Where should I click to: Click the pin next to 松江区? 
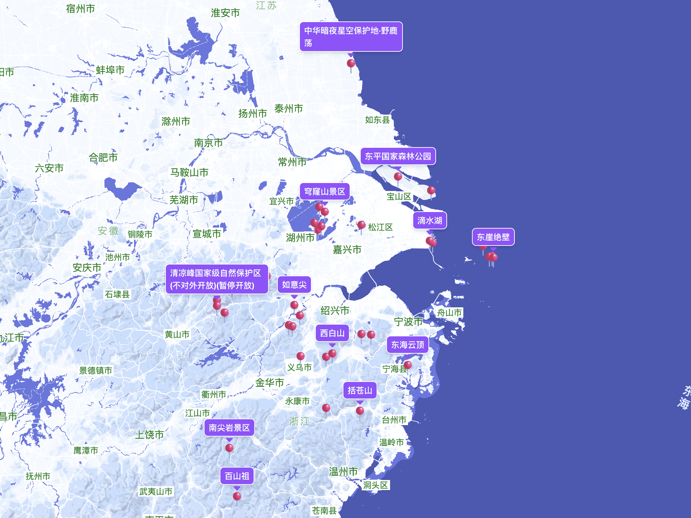tap(361, 225)
